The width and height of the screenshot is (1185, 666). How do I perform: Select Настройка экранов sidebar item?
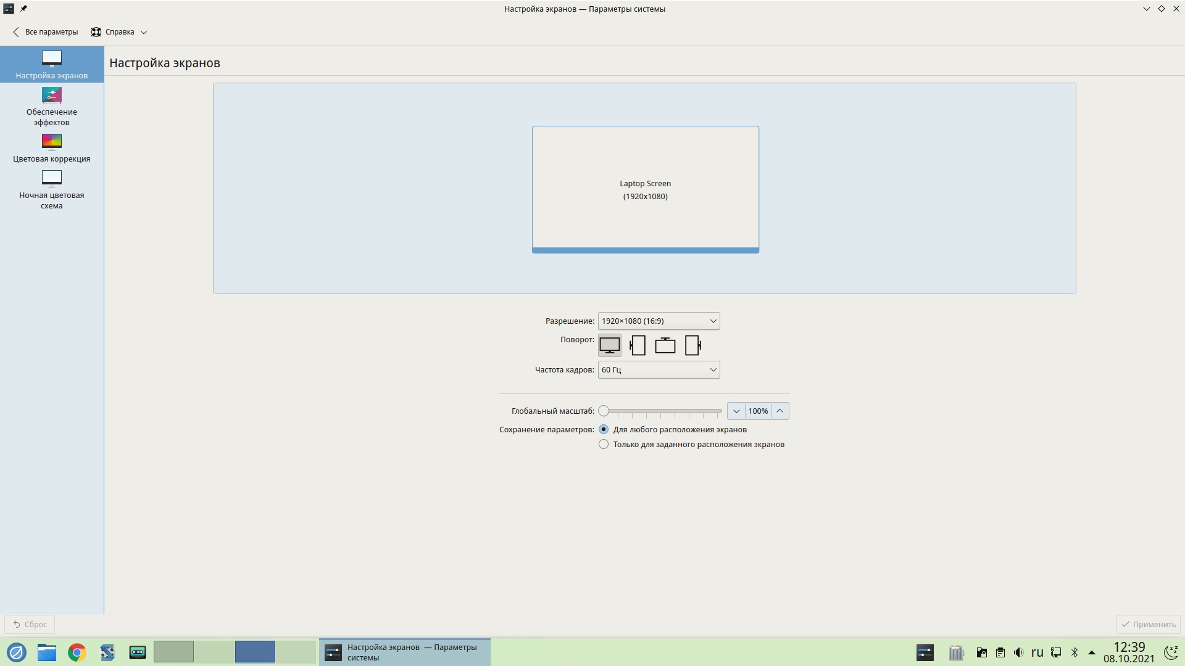tap(52, 65)
